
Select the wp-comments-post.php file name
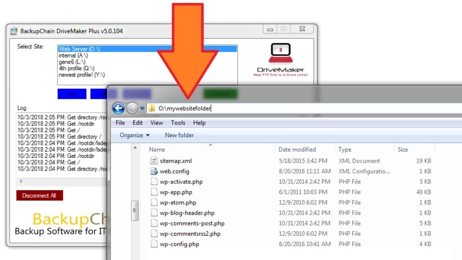[192, 224]
